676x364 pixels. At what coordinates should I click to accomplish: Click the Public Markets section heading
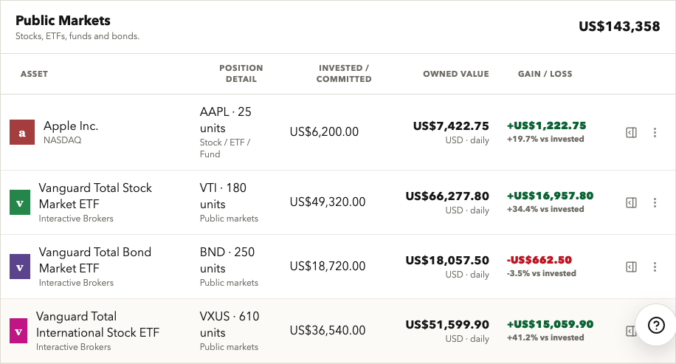63,20
